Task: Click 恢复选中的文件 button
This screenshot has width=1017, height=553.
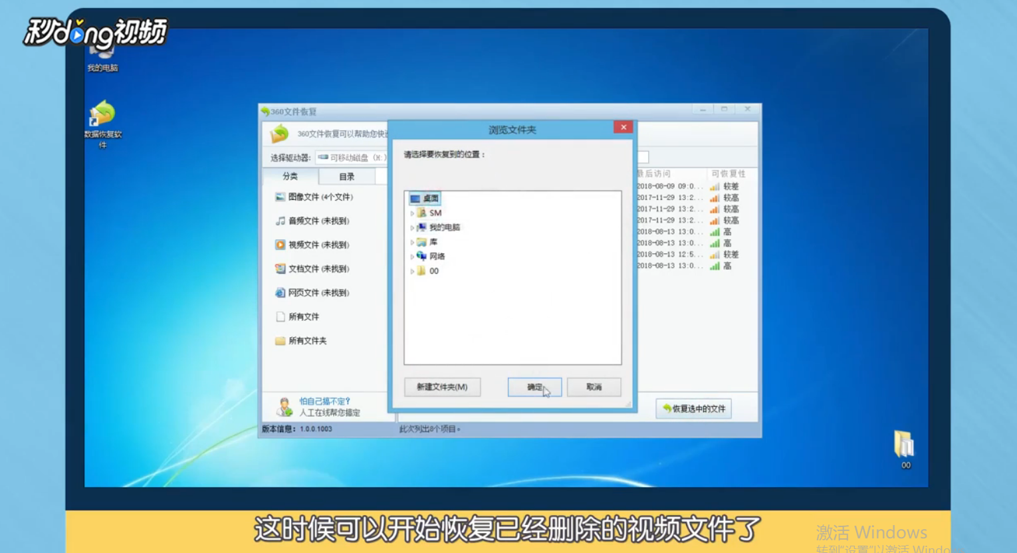Action: click(693, 409)
